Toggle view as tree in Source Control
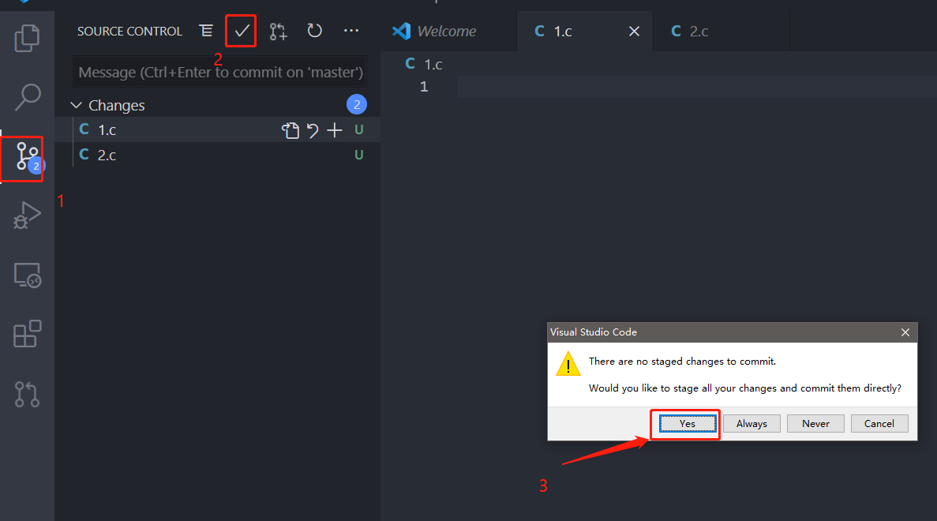Viewport: 937px width, 521px height. click(206, 31)
